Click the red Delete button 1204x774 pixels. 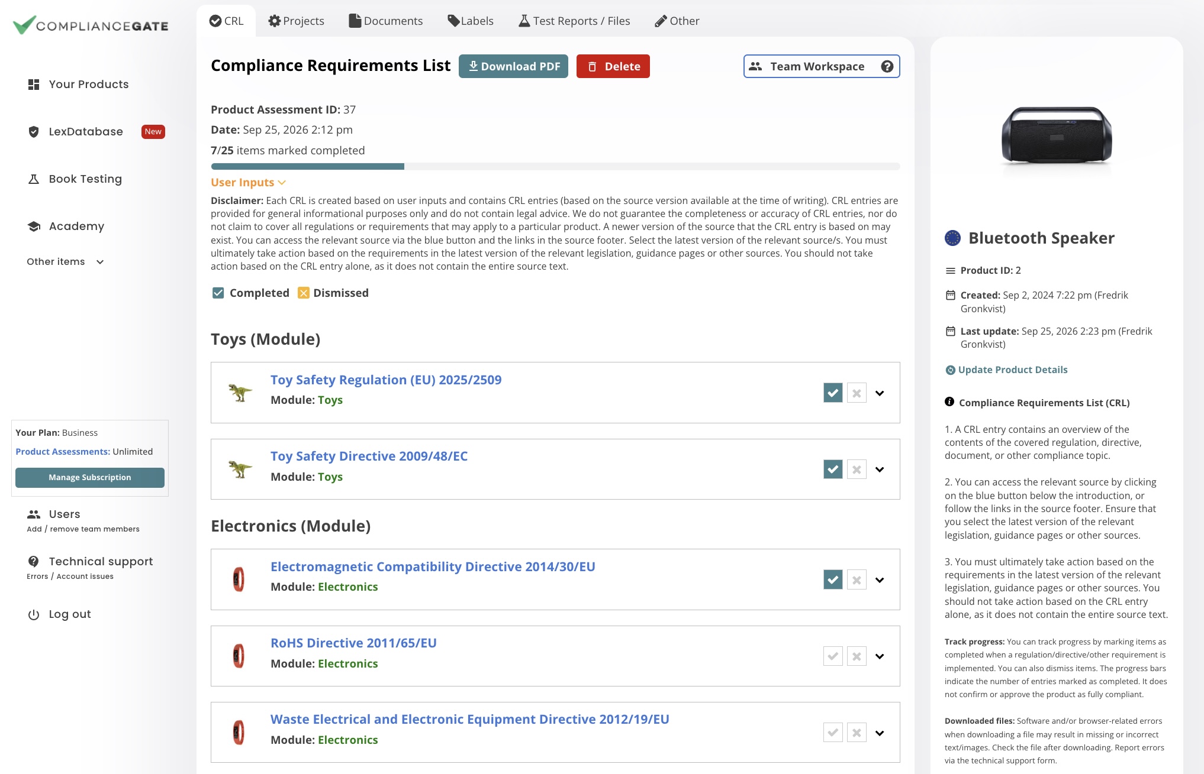coord(613,66)
